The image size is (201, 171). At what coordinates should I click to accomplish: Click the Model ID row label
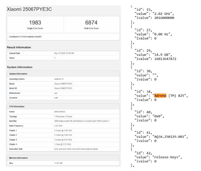(x=13, y=88)
